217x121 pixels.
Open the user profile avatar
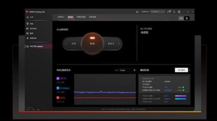[179, 12]
